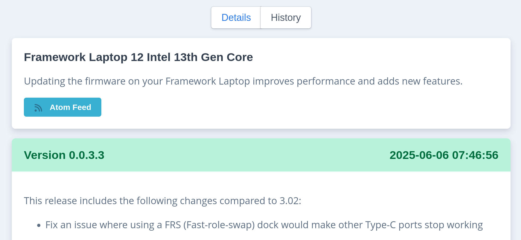Click the RSS icon in Atom Feed button
The width and height of the screenshot is (521, 240).
(x=38, y=108)
